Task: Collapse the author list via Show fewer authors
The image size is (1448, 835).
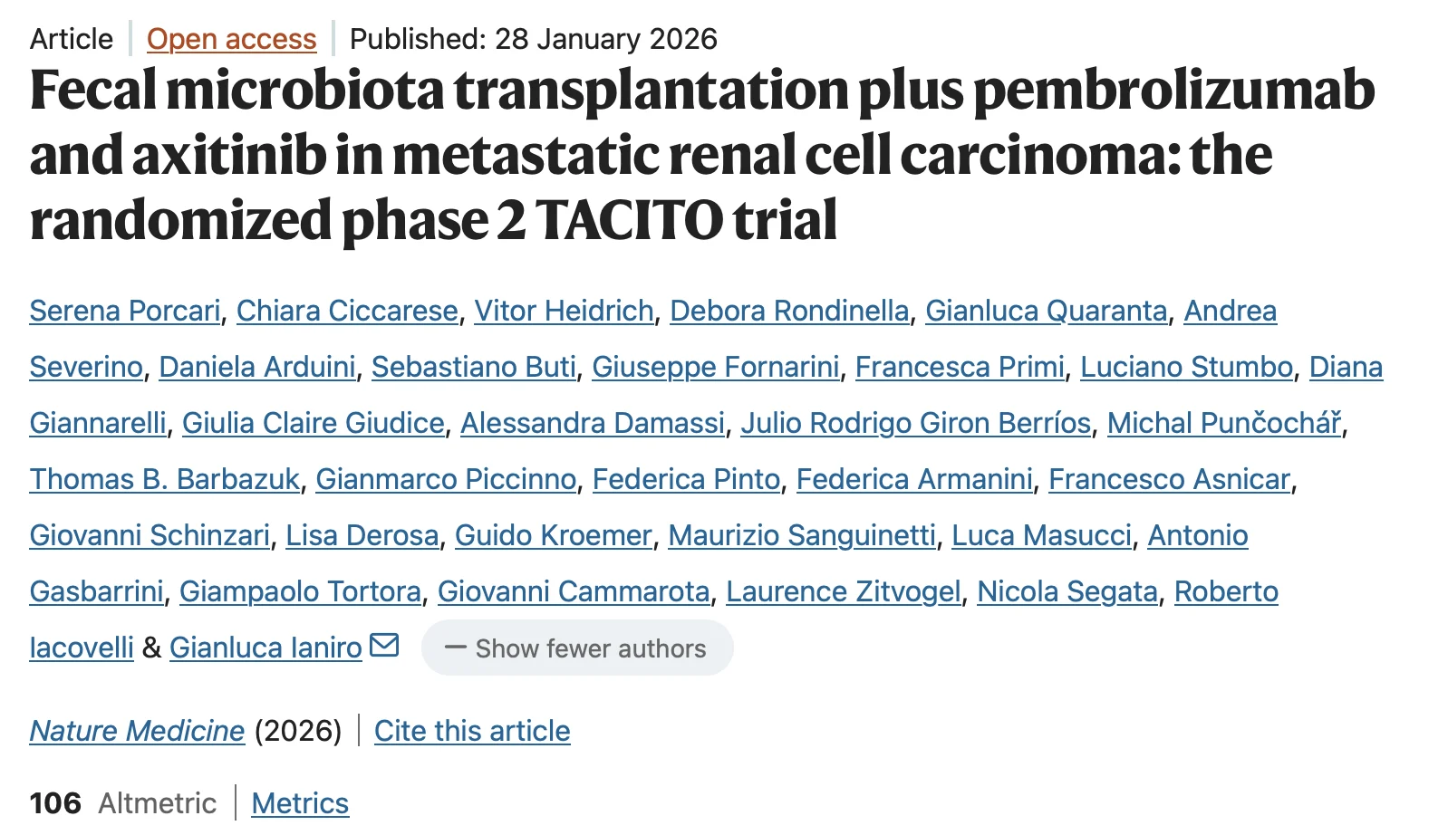Action: pyautogui.click(x=577, y=648)
